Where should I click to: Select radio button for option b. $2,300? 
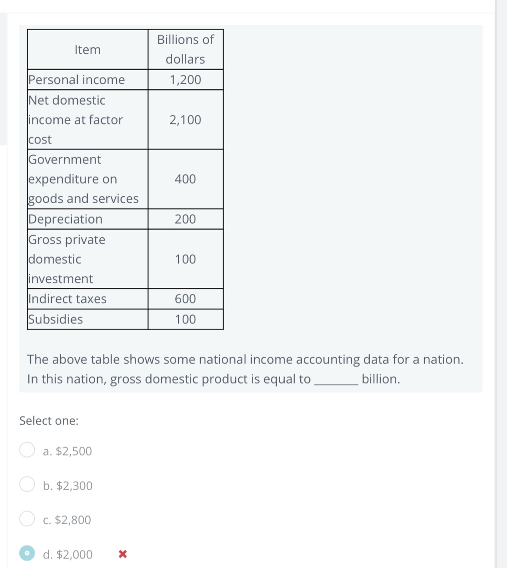(x=26, y=485)
